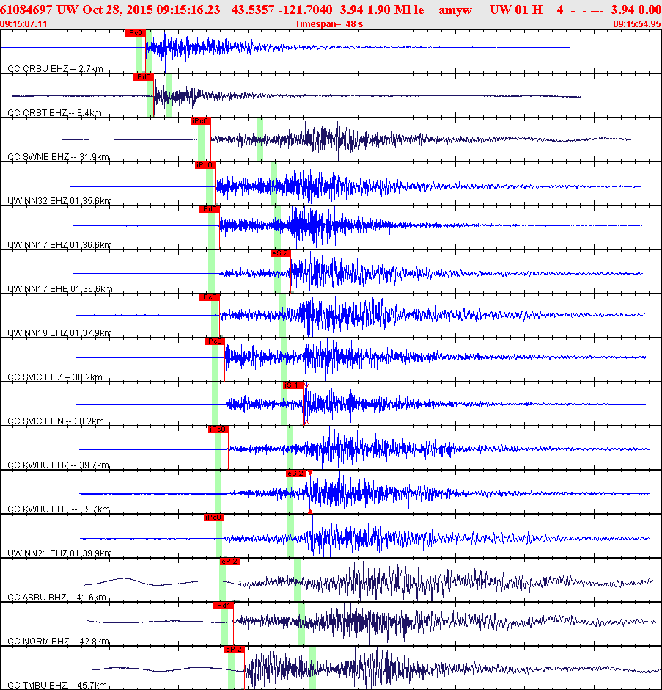The image size is (662, 690).
Task: Select the eP 2 pick on TMBU BHZ
Action: (235, 649)
